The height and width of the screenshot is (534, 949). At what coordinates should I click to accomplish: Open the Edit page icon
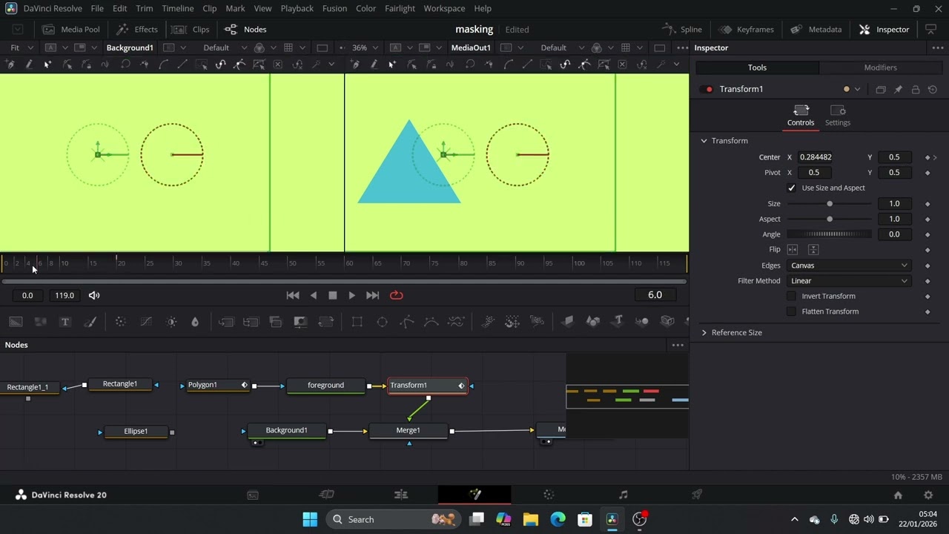[401, 495]
